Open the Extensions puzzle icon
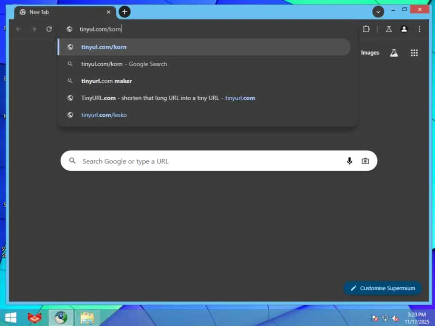 tap(366, 29)
